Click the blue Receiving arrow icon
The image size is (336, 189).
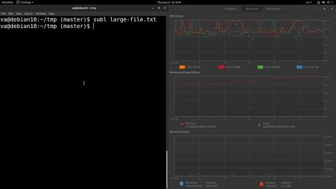182,184
